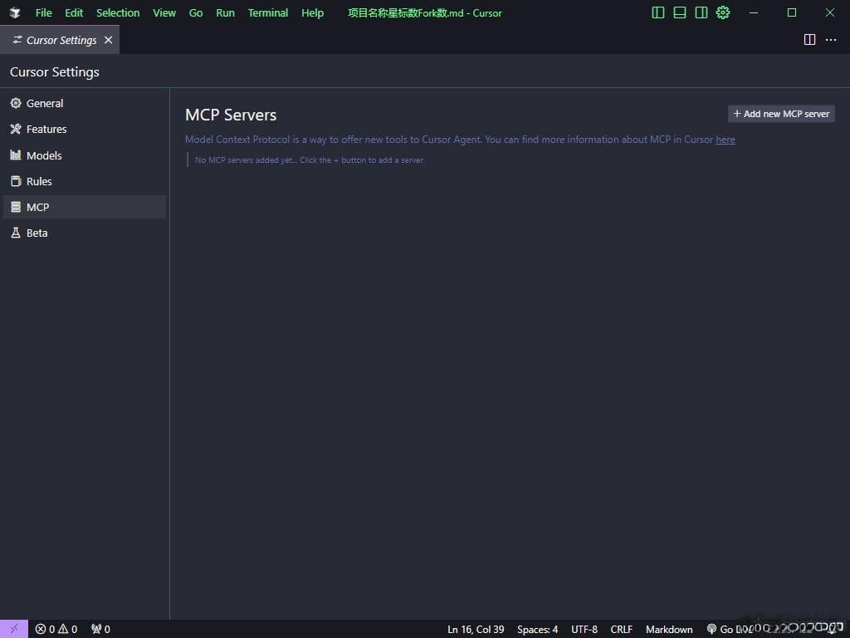
Task: Open the Help menu
Action: pyautogui.click(x=312, y=12)
